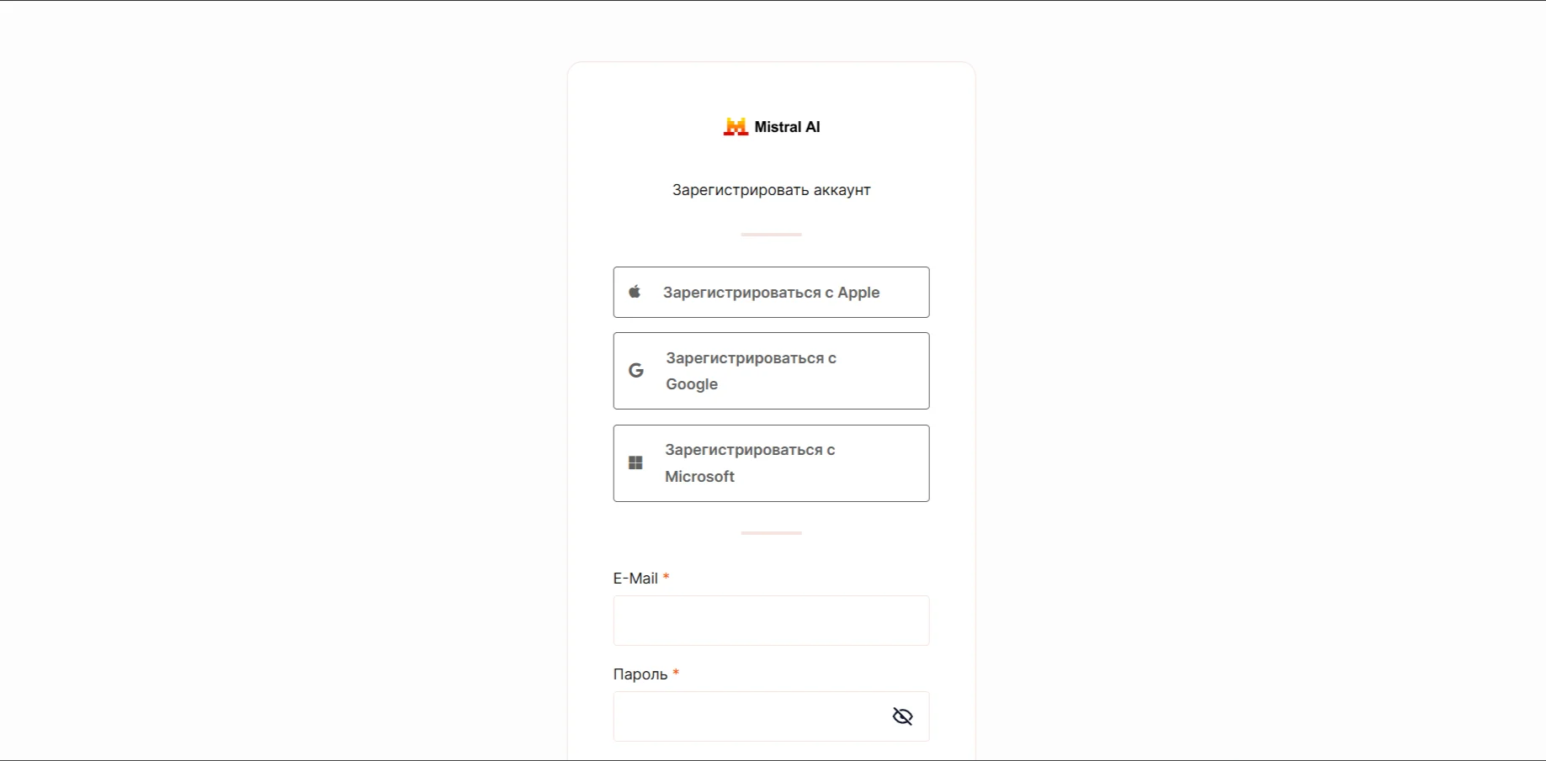This screenshot has height=761, width=1546.
Task: Click the Apple logo icon
Action: pyautogui.click(x=635, y=292)
